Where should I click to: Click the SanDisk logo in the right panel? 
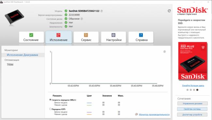point(192,11)
